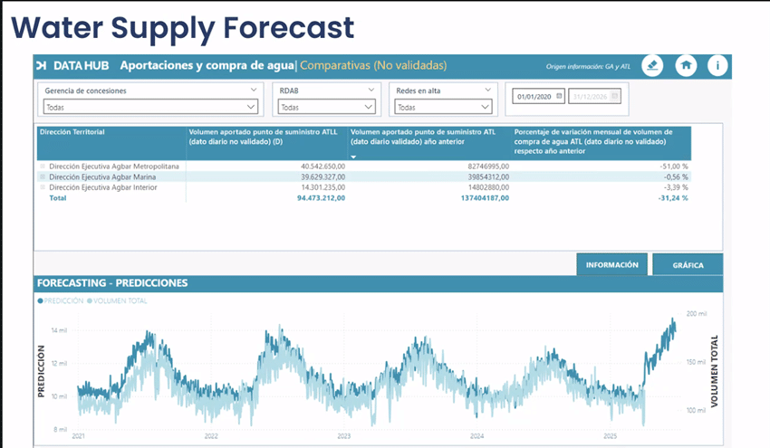770x448 pixels.
Task: Switch to the INFORMACIÓN tab
Action: coord(612,265)
